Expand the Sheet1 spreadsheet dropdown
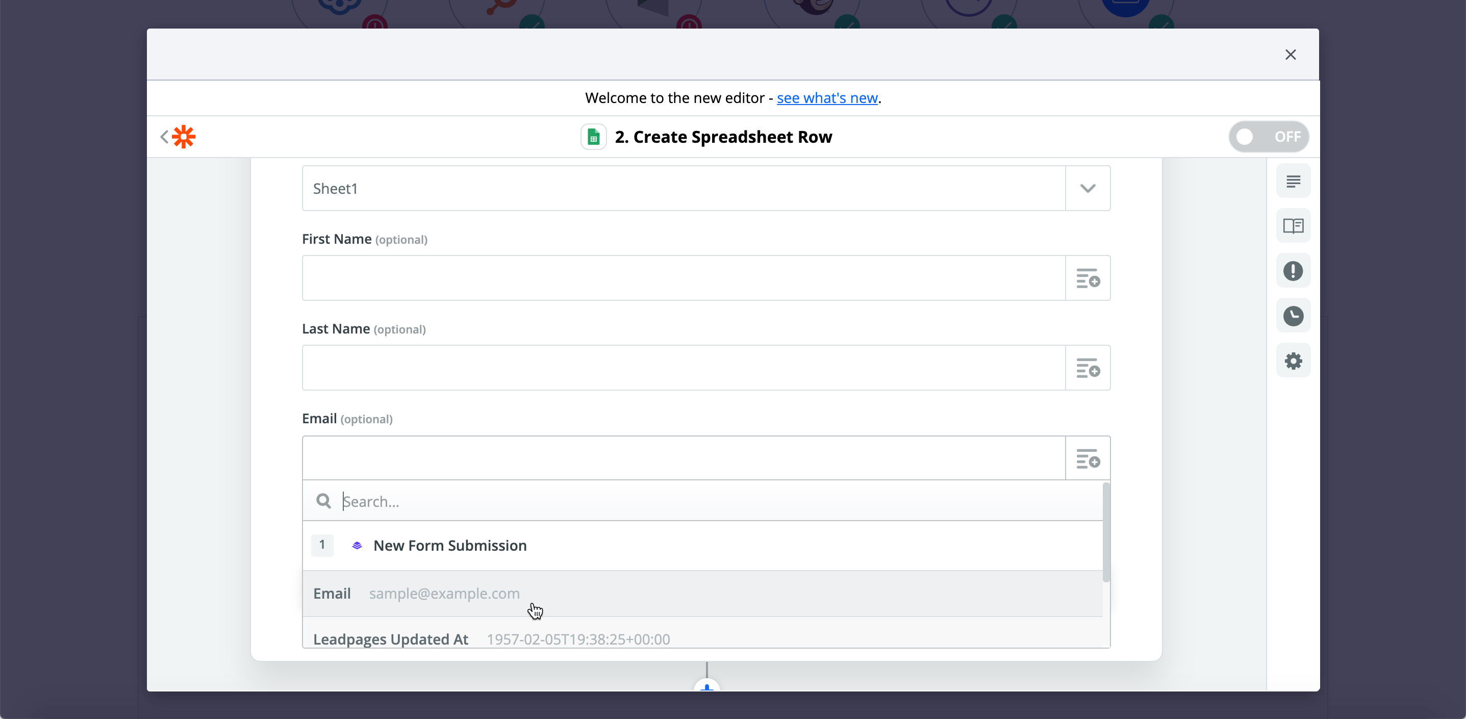The width and height of the screenshot is (1466, 719). pos(1088,188)
